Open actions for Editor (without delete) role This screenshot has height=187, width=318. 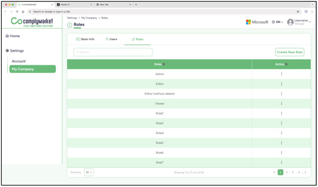pos(281,94)
